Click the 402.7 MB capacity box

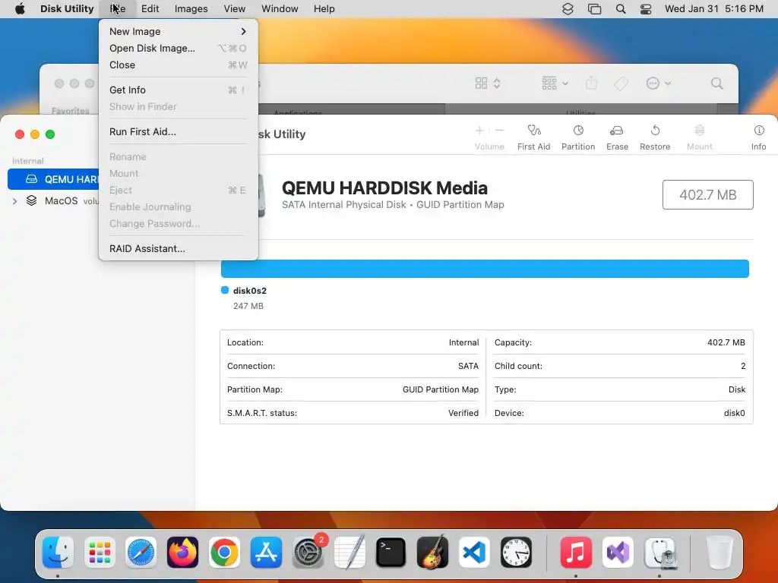pyautogui.click(x=707, y=195)
